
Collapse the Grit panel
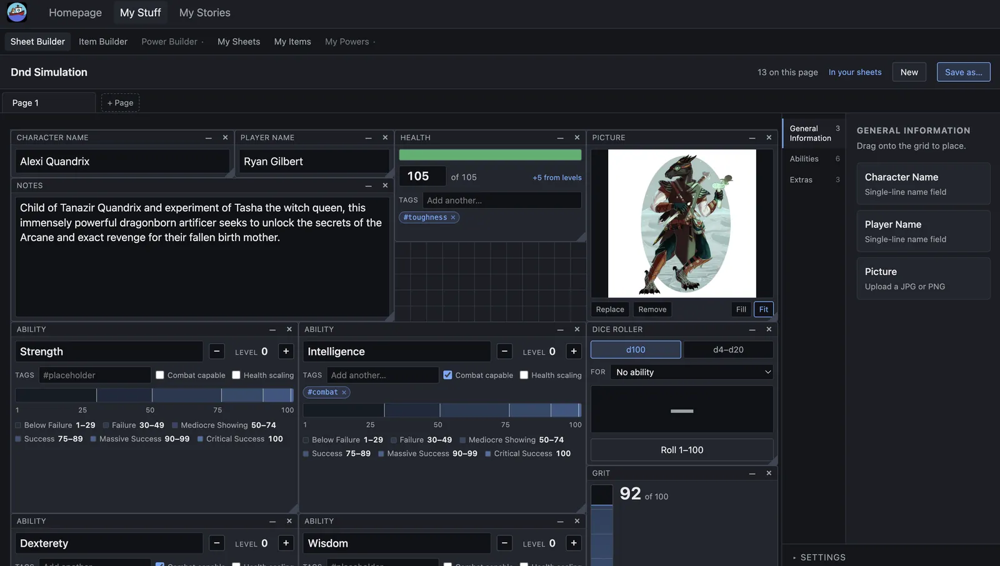point(752,473)
